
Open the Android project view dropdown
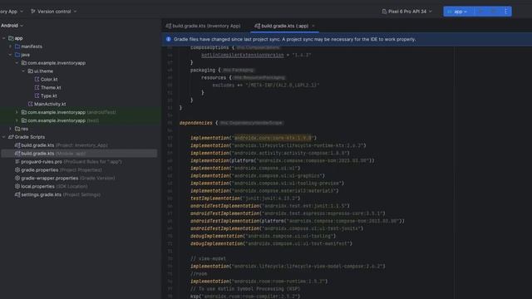[x=12, y=26]
